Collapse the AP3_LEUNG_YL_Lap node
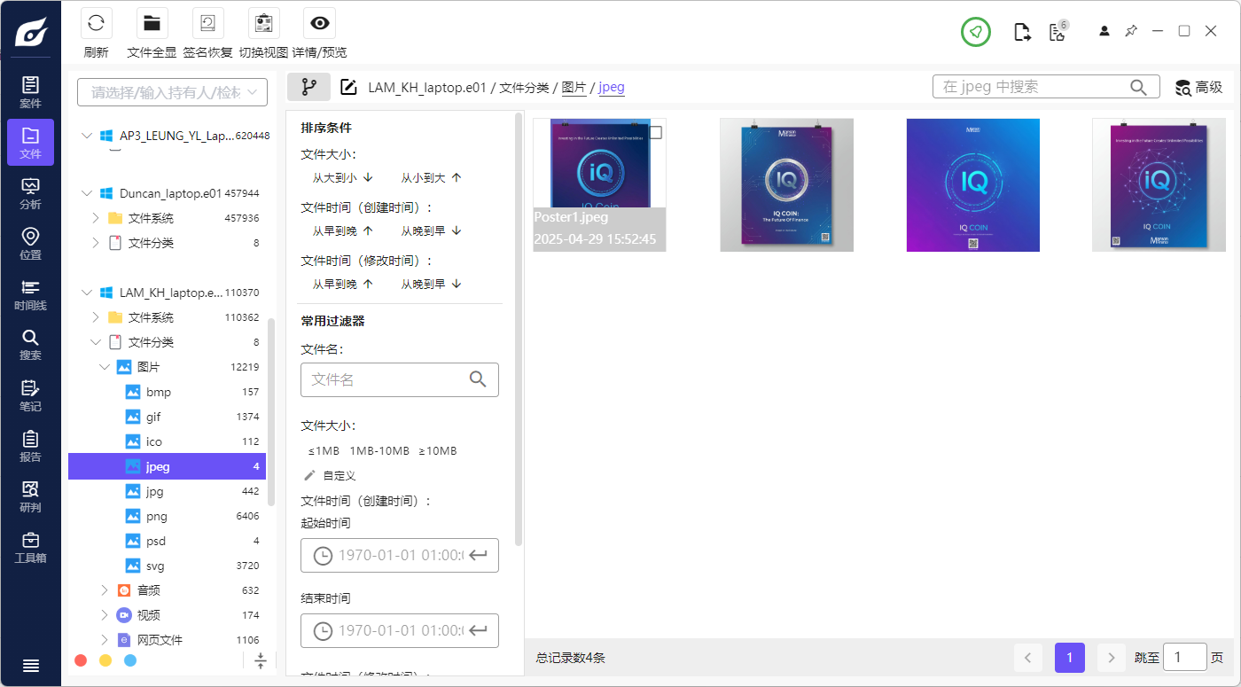Screen dimensions: 1241x687 (x=86, y=136)
